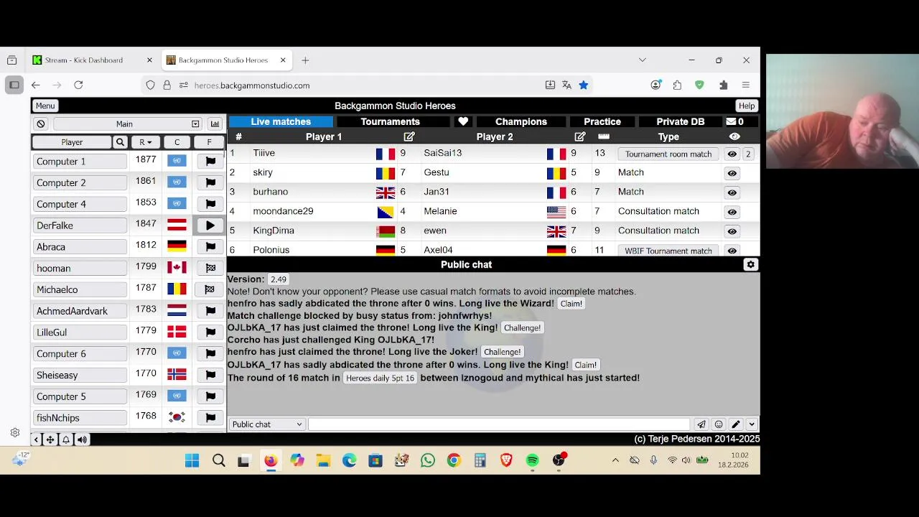The image size is (919, 517).
Task: Open the messages envelope icon
Action: 731,121
